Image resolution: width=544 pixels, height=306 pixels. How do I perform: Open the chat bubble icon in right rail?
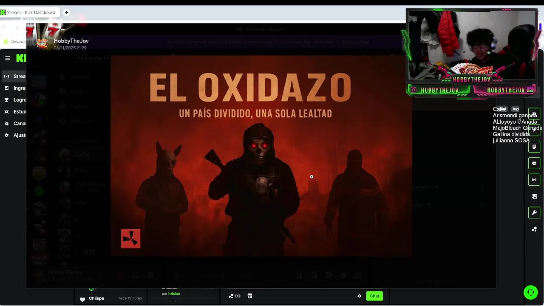tap(534, 163)
